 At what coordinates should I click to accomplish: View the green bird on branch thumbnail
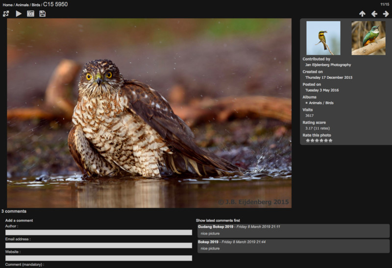point(368,38)
